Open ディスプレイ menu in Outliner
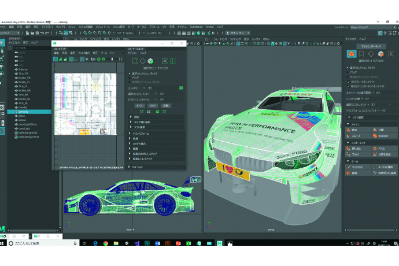399x266 pixels. point(14,43)
